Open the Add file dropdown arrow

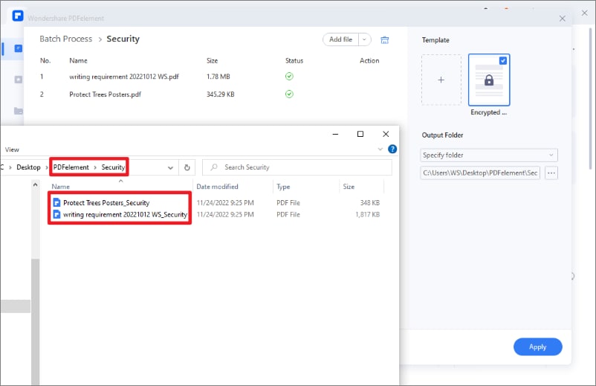coord(364,39)
